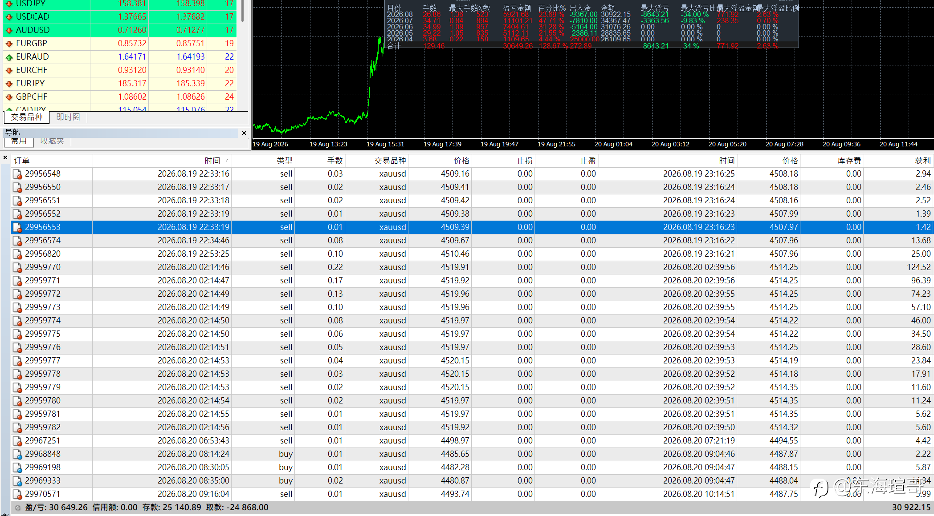Close the Navigator panel
Screen dimensions: 934x516
click(244, 133)
